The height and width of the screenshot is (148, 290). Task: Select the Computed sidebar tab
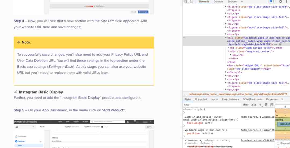(201, 99)
